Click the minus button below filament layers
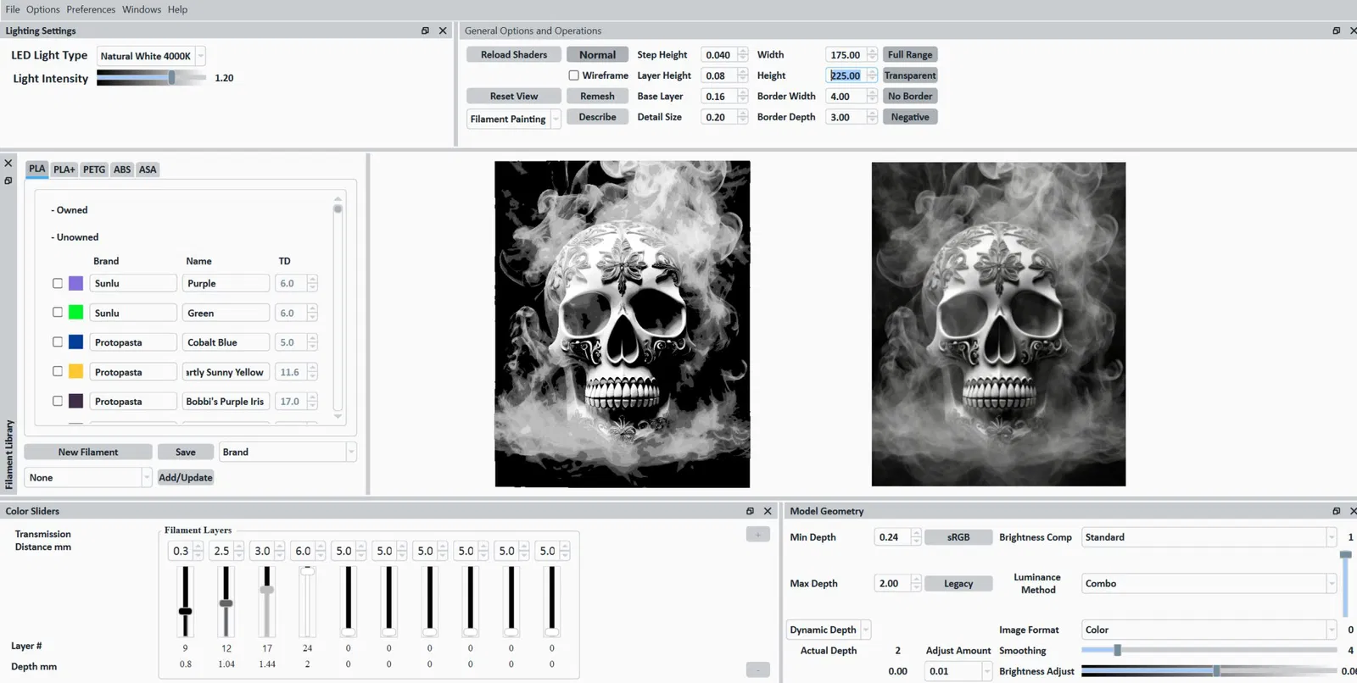The width and height of the screenshot is (1357, 683). [757, 669]
